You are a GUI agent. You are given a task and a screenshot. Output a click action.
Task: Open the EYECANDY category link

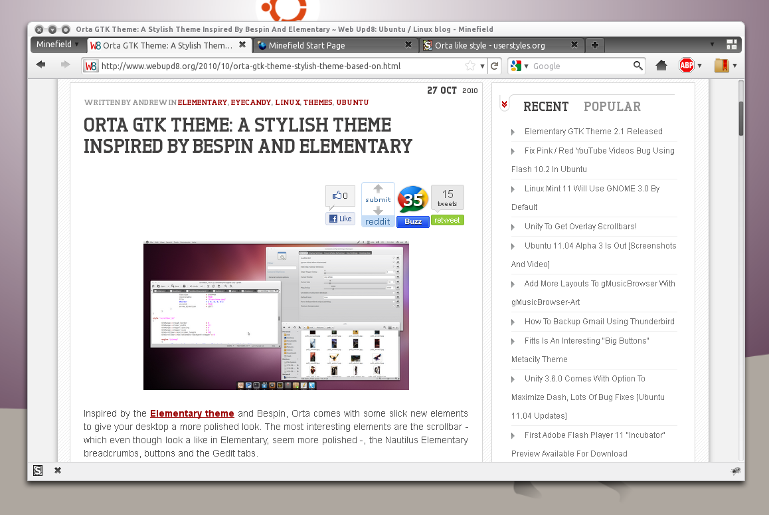pyautogui.click(x=250, y=102)
